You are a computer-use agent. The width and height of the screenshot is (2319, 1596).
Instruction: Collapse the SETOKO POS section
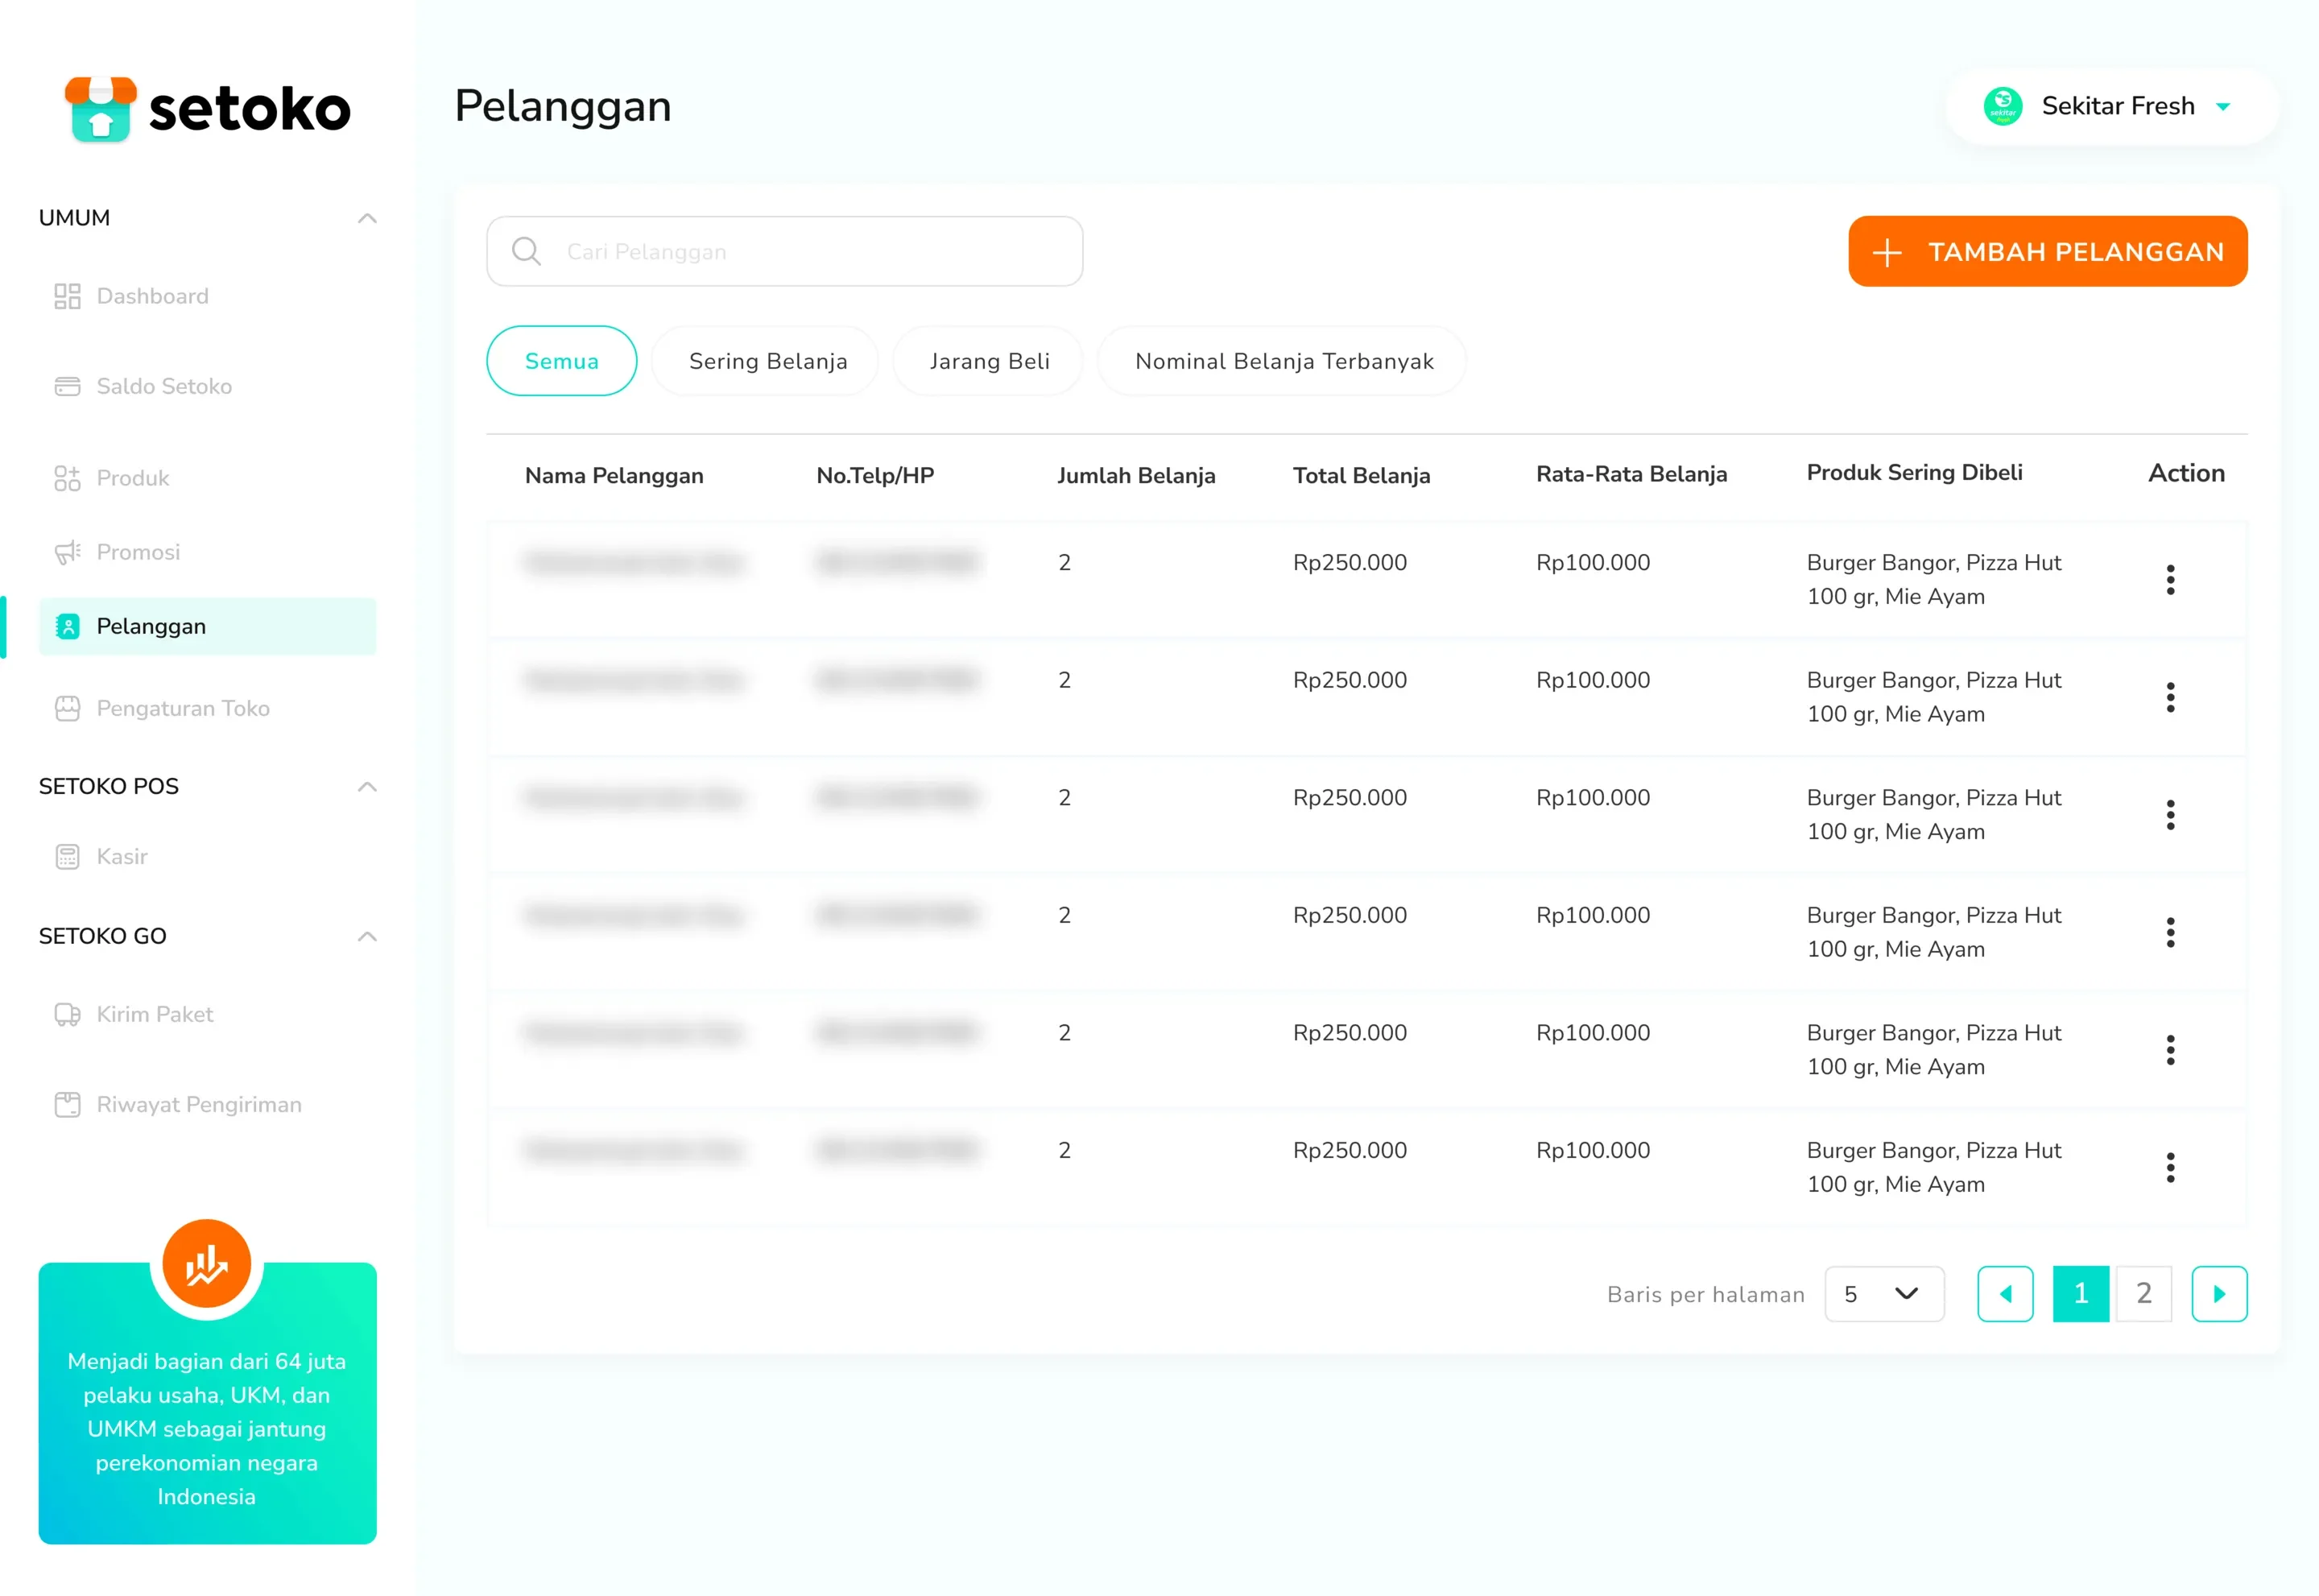367,786
